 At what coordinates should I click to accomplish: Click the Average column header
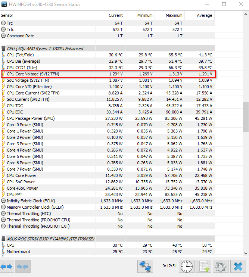[x=200, y=15]
